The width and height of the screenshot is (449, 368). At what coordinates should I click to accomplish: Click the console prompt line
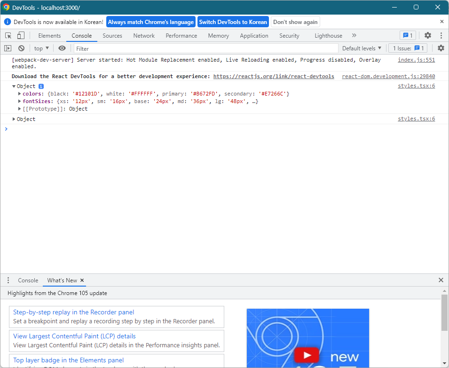click(225, 129)
